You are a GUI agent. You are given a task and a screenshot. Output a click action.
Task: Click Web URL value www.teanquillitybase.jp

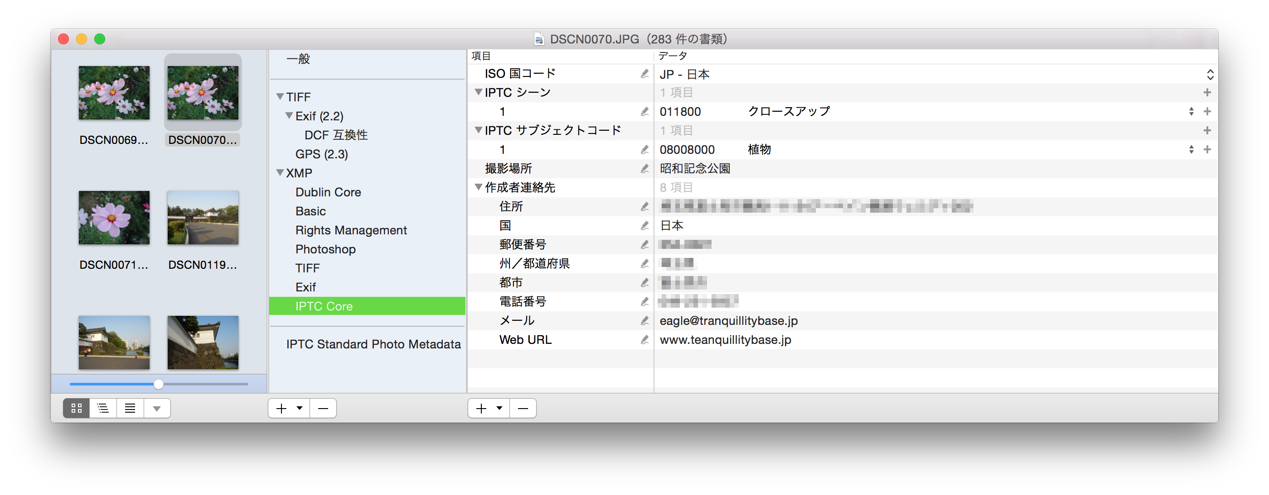[725, 340]
